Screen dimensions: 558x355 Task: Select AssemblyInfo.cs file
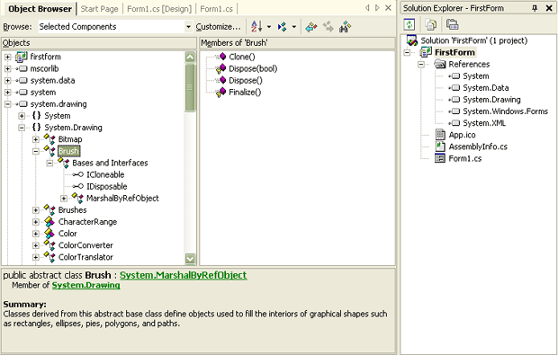click(478, 146)
